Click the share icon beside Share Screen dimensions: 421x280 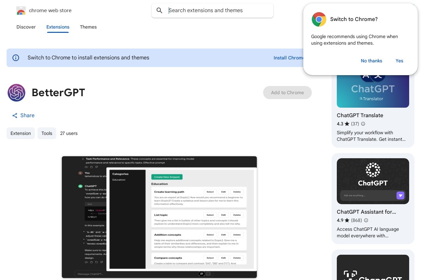pyautogui.click(x=15, y=116)
